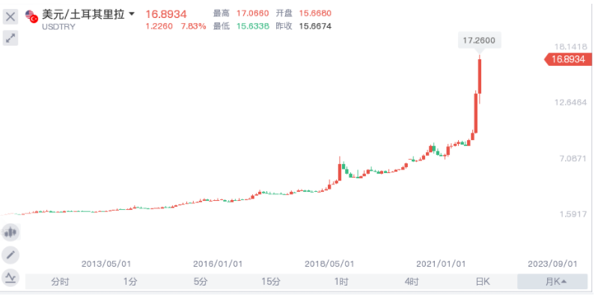Click the 18.1418 y-axis label
The height and width of the screenshot is (299, 604).
click(571, 47)
